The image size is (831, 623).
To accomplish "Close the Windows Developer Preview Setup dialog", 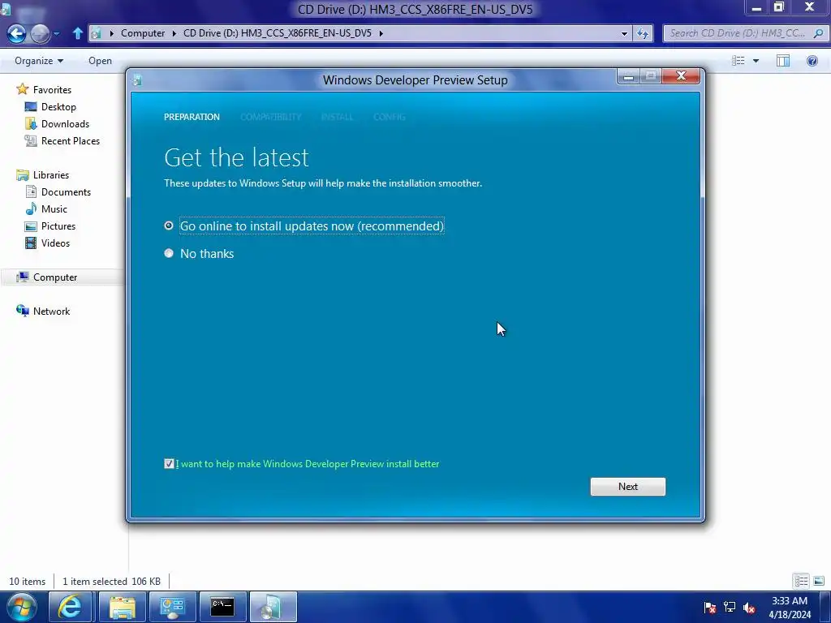I will (681, 77).
